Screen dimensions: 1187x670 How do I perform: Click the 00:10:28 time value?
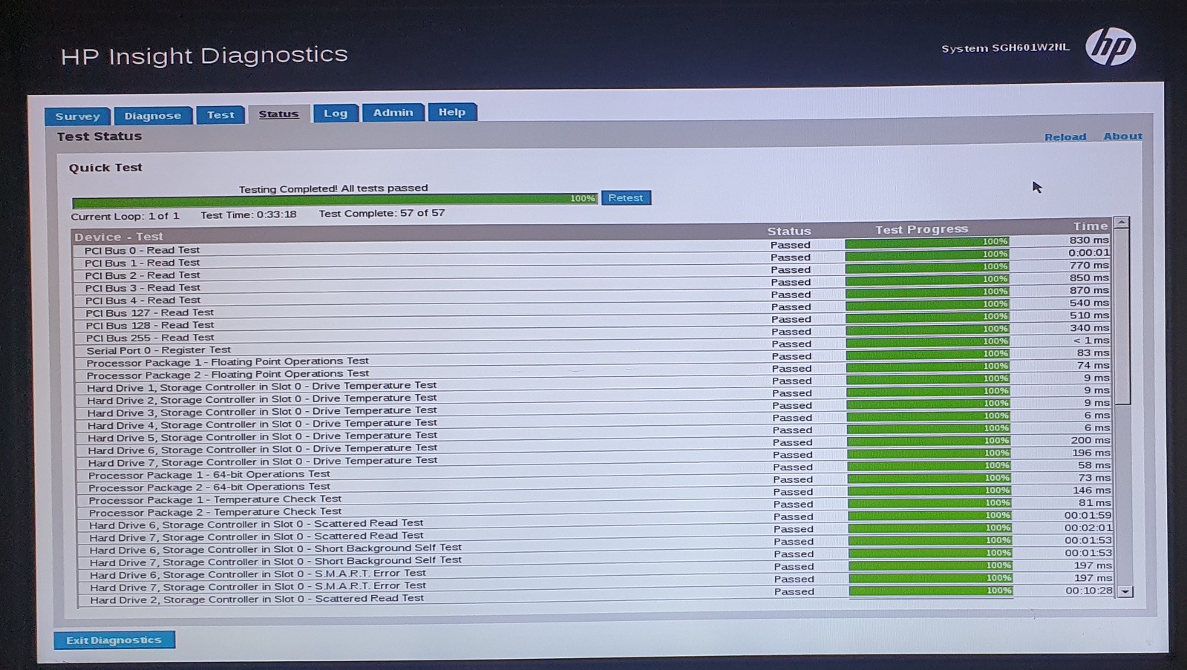(1088, 591)
